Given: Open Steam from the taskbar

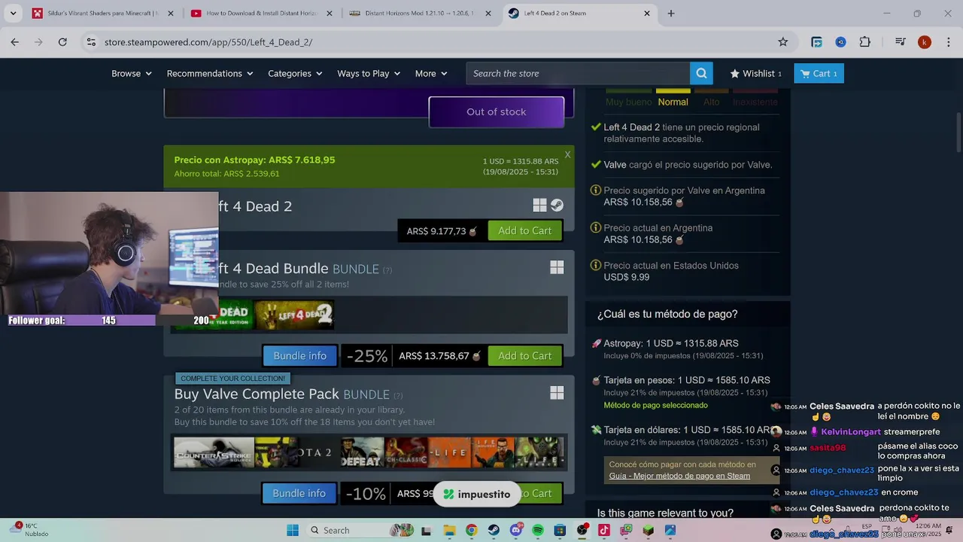Looking at the screenshot, I should click(x=494, y=530).
